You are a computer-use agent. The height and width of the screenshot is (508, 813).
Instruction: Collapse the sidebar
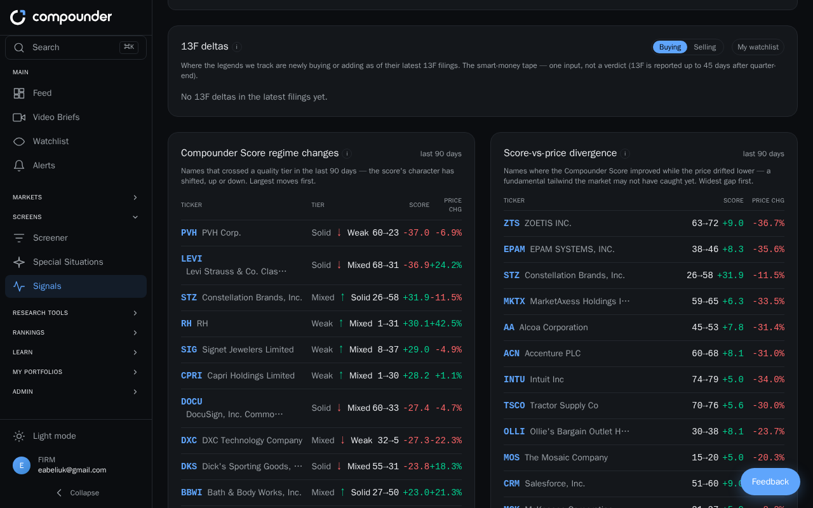click(x=76, y=493)
